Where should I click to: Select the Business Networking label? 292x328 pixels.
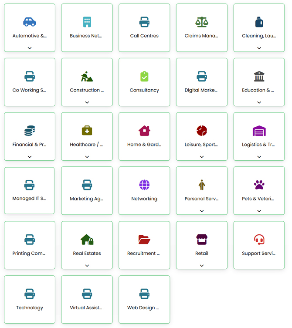[86, 36]
